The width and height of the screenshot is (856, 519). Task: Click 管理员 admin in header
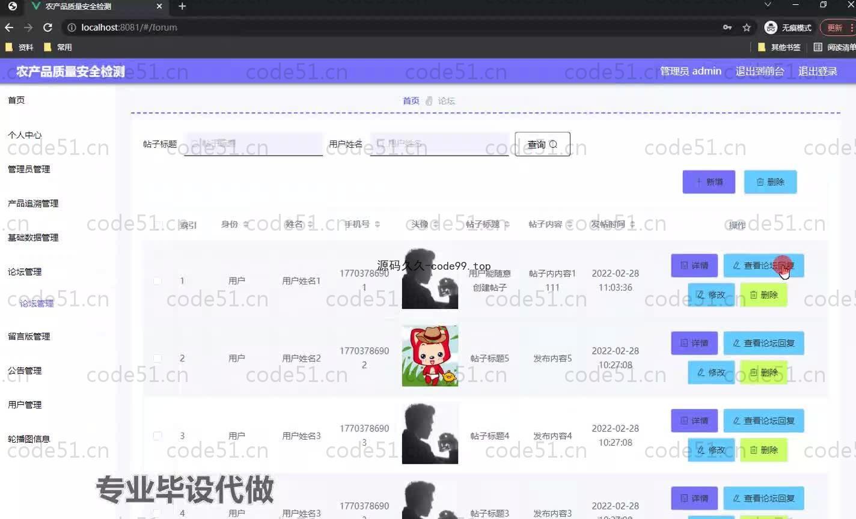click(x=691, y=71)
